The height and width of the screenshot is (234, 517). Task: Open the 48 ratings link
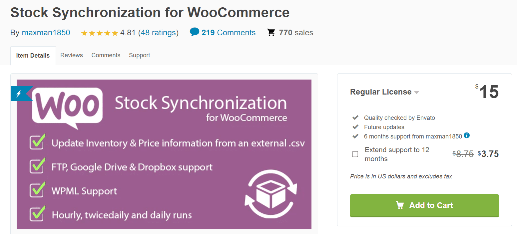click(x=158, y=33)
